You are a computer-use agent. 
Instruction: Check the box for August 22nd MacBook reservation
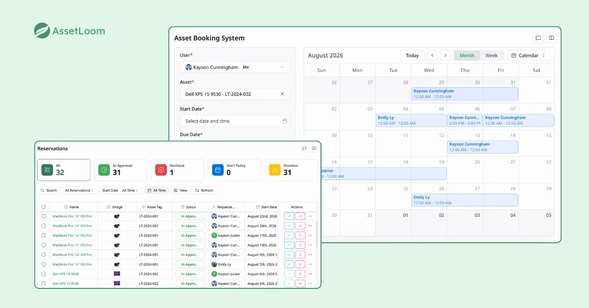pyautogui.click(x=44, y=216)
